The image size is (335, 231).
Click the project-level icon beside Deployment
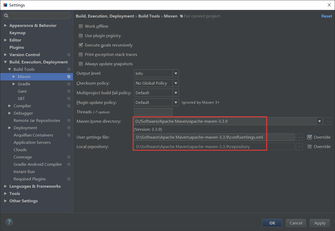click(69, 128)
